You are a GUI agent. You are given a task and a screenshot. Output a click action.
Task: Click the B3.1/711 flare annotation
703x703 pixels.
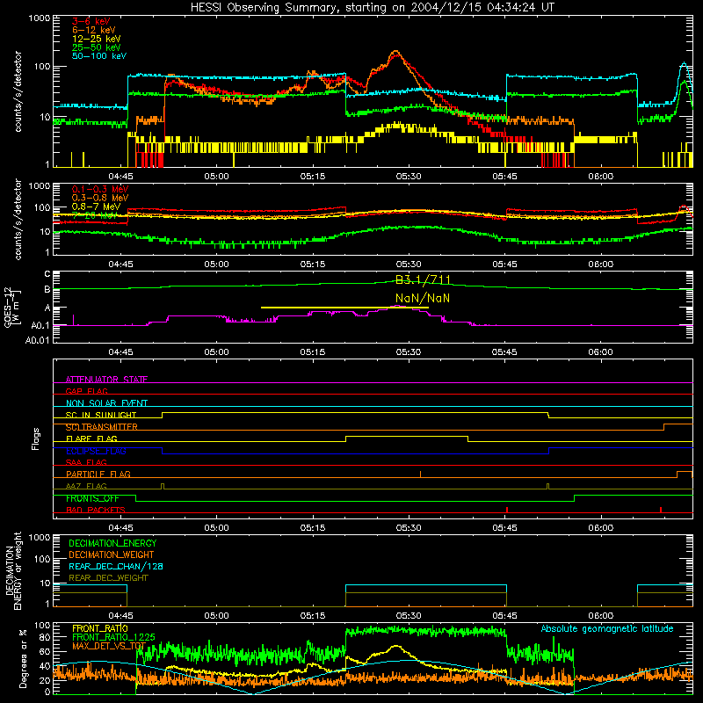click(423, 280)
